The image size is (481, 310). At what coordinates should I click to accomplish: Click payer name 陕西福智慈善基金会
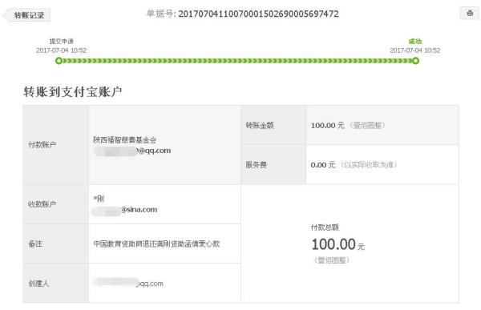tap(125, 140)
